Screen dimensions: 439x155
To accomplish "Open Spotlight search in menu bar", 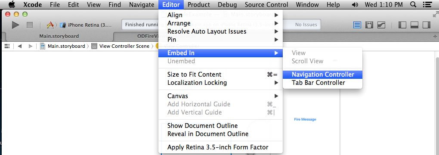I will coord(413,4).
